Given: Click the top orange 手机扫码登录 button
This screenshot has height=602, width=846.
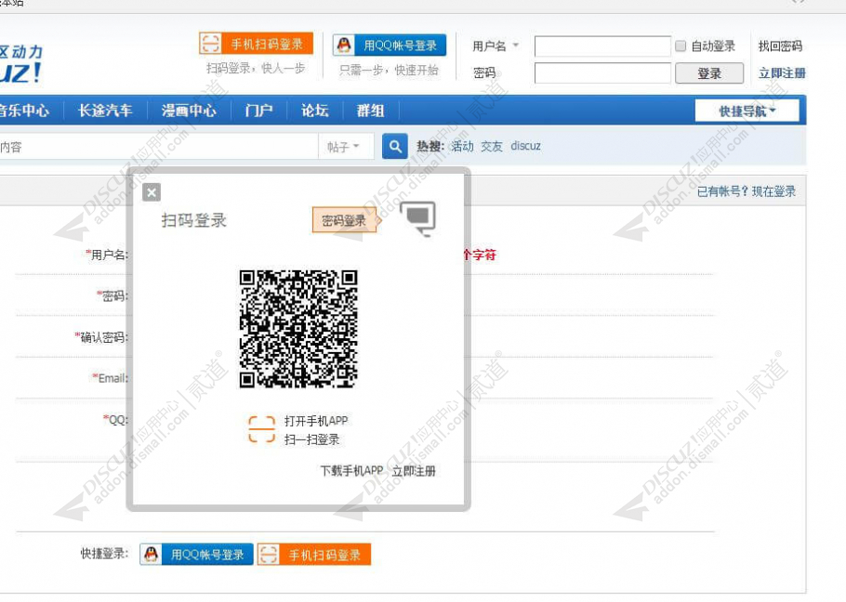Looking at the screenshot, I should pyautogui.click(x=257, y=44).
